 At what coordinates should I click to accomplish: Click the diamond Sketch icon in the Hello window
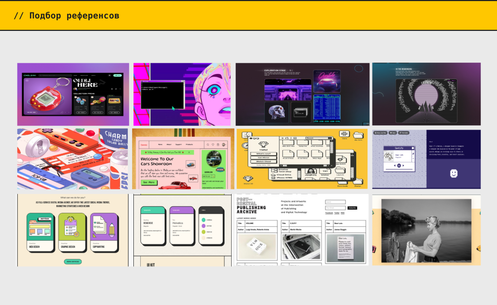coord(263,145)
